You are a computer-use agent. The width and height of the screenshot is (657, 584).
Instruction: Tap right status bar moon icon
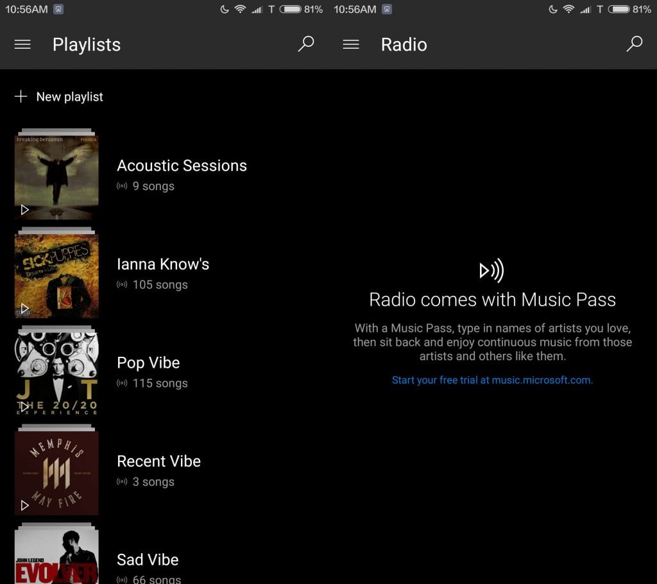553,9
